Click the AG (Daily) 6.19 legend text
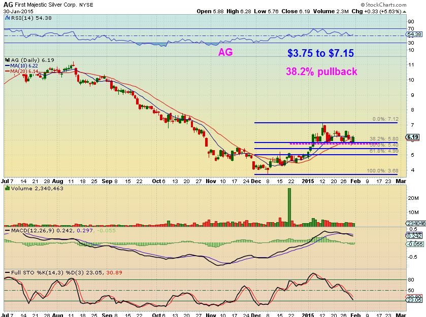This screenshot has width=426, height=317. point(32,60)
